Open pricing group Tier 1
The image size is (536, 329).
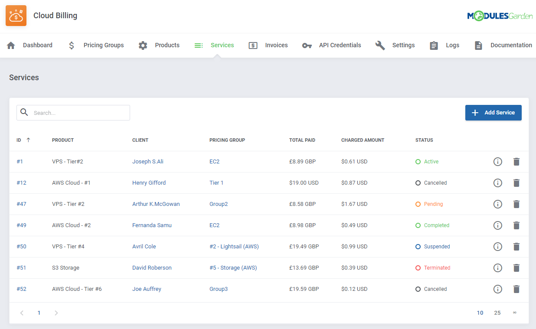tap(216, 183)
